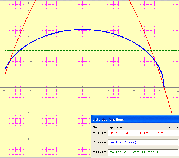Click the Liste des fonctions title bar

point(135,119)
